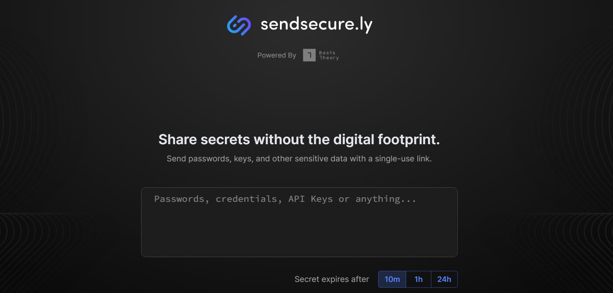Visit the Basis Theory wordmark text
Viewport: 613px width, 293px height.
[x=329, y=55]
